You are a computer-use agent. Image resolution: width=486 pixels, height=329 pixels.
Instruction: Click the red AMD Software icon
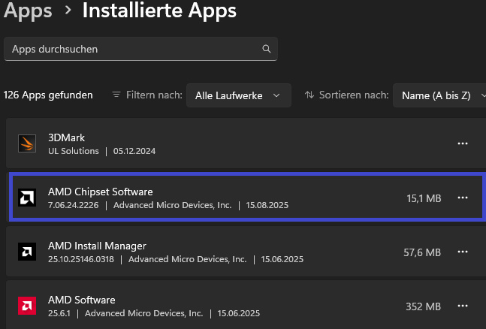(27, 306)
